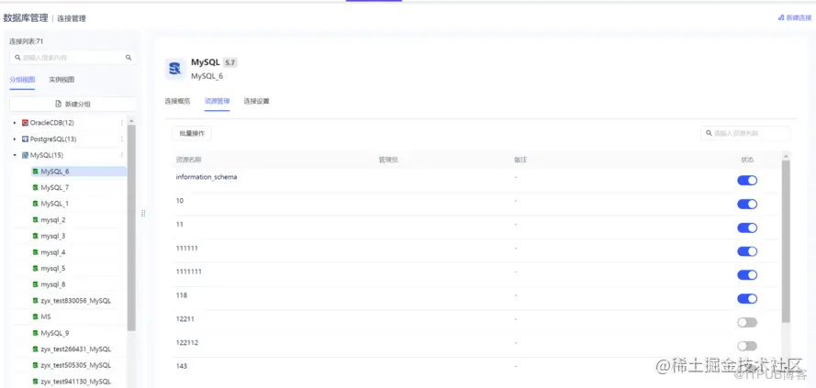Click the 状态 column header
Viewport: 816px width, 388px height.
click(x=747, y=160)
